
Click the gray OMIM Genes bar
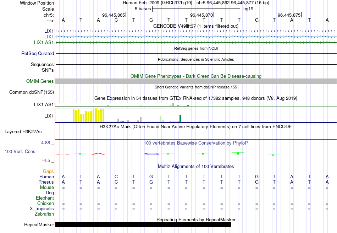[196, 81]
